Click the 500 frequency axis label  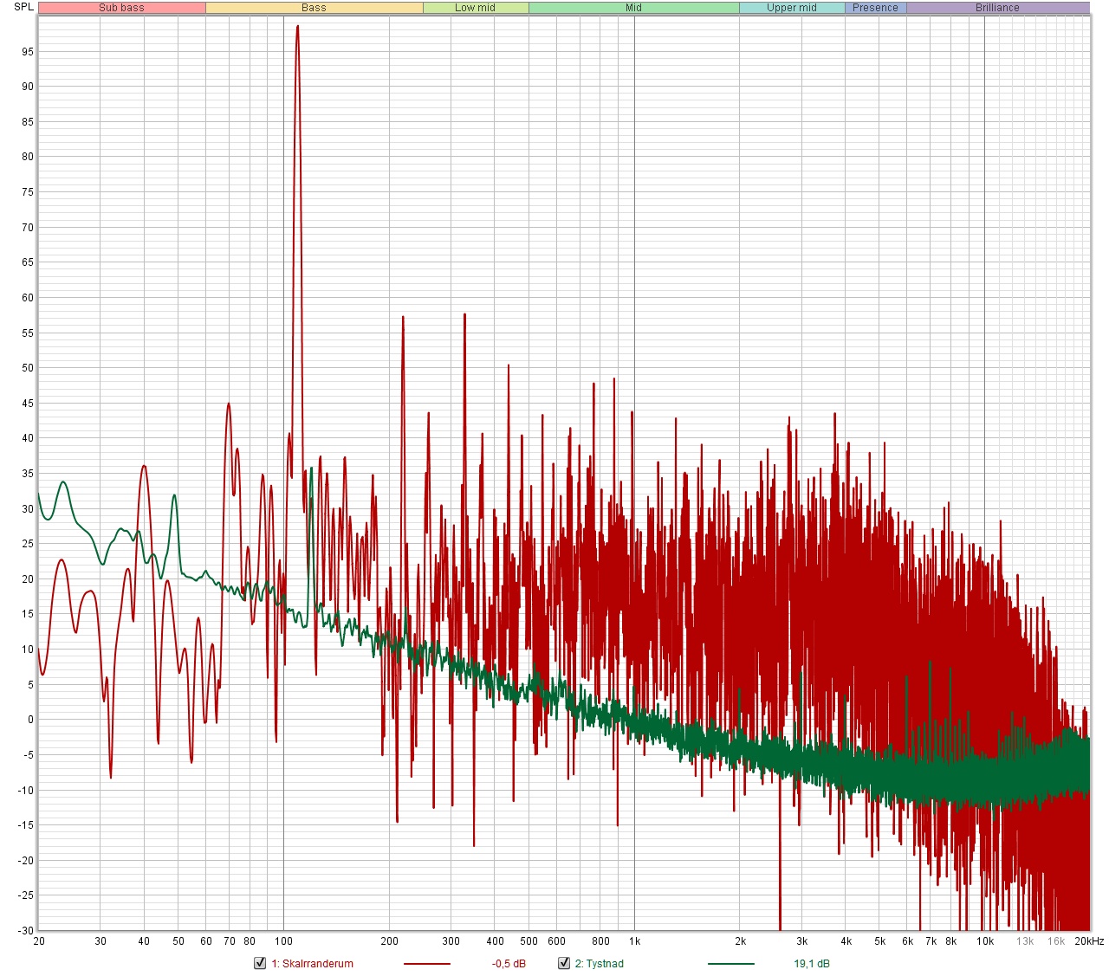[x=529, y=941]
